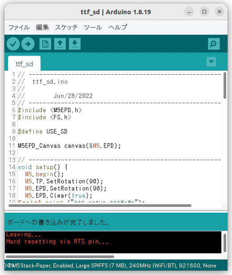This screenshot has height=275, width=232.
Task: Open the 編集 menu
Action: pyautogui.click(x=42, y=27)
